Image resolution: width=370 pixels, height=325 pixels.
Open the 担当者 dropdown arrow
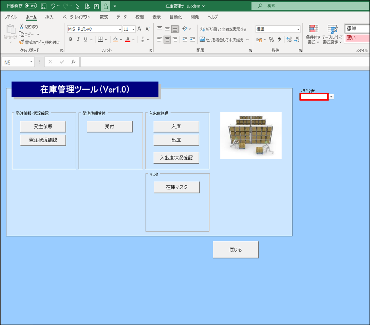click(331, 97)
